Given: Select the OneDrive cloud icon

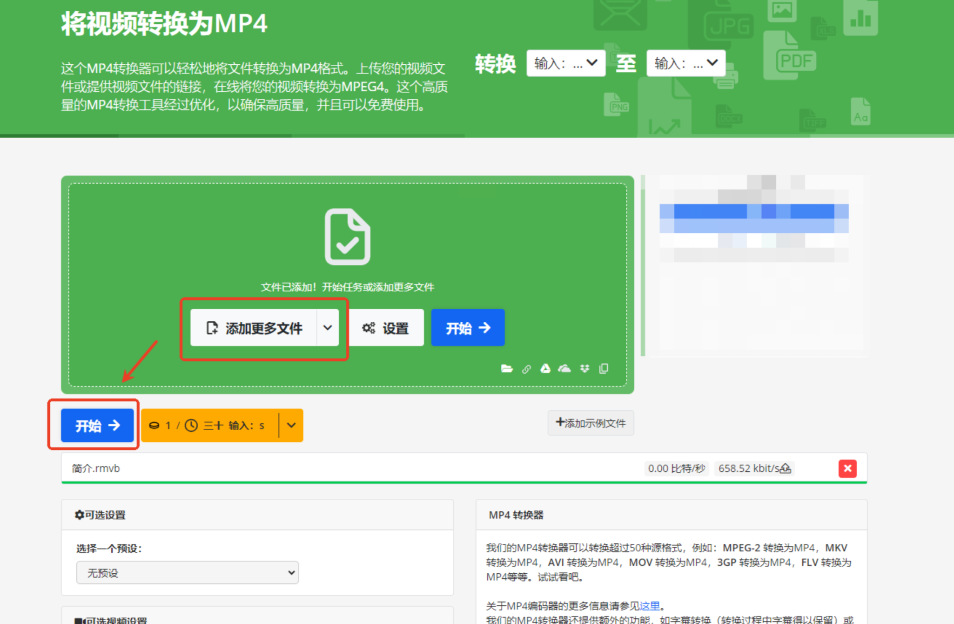Looking at the screenshot, I should [x=564, y=369].
